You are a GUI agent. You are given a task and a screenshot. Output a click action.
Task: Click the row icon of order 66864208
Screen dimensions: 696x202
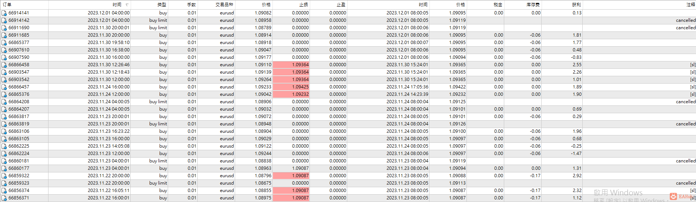point(4,102)
